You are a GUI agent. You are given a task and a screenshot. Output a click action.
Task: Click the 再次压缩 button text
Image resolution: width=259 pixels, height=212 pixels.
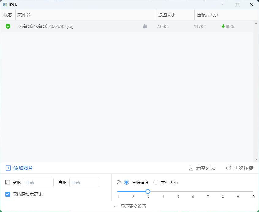click(x=244, y=168)
